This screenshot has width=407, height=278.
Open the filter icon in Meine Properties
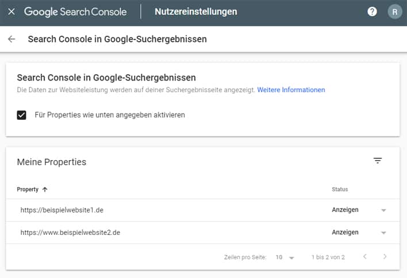tap(378, 161)
